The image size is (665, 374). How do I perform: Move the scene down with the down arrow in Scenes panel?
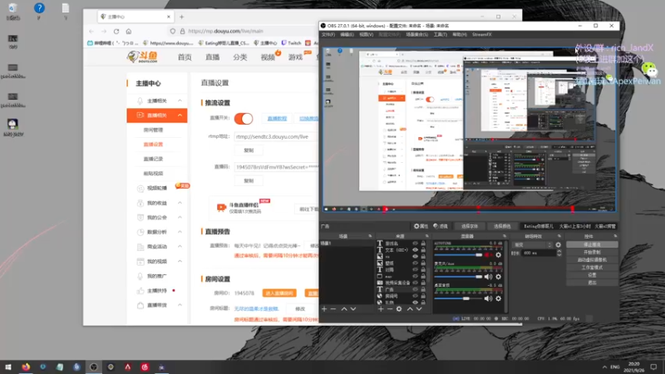[x=352, y=309]
